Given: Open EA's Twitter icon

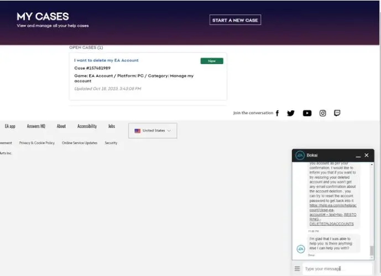Looking at the screenshot, I should coord(291,113).
